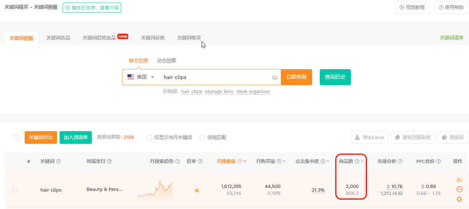
Task: Open 使用帮助 help page
Action: point(451,7)
